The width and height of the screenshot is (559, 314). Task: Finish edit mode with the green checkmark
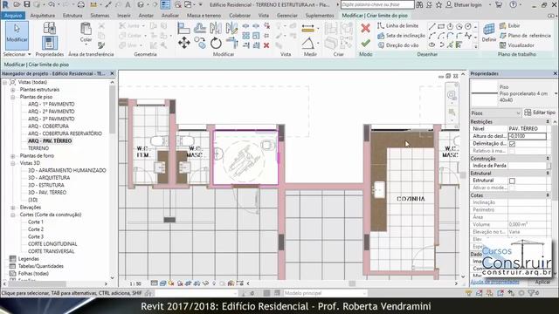[365, 44]
